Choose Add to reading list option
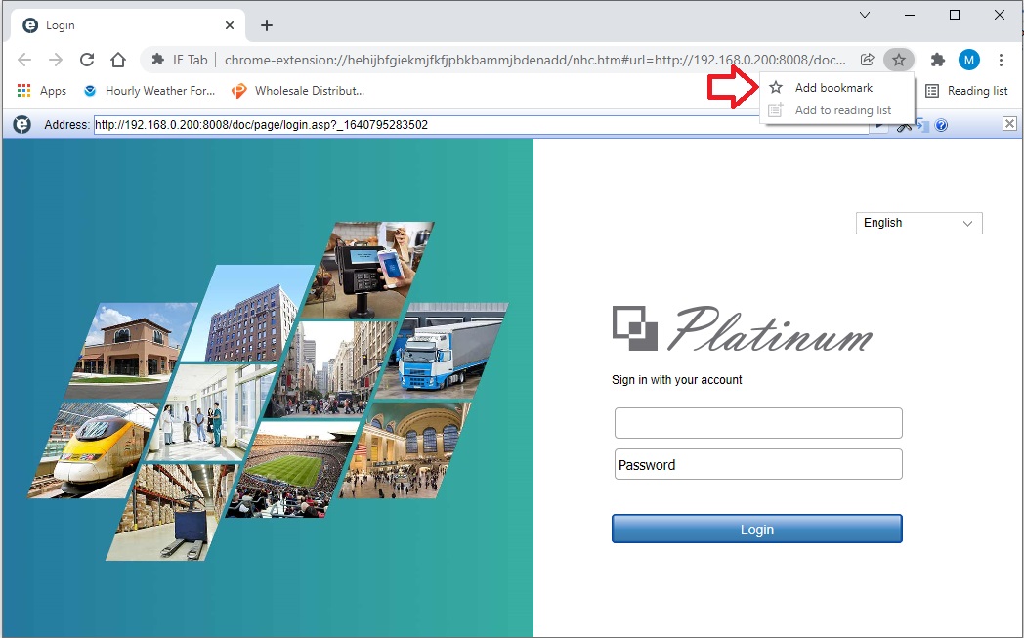1024x638 pixels. click(x=842, y=110)
